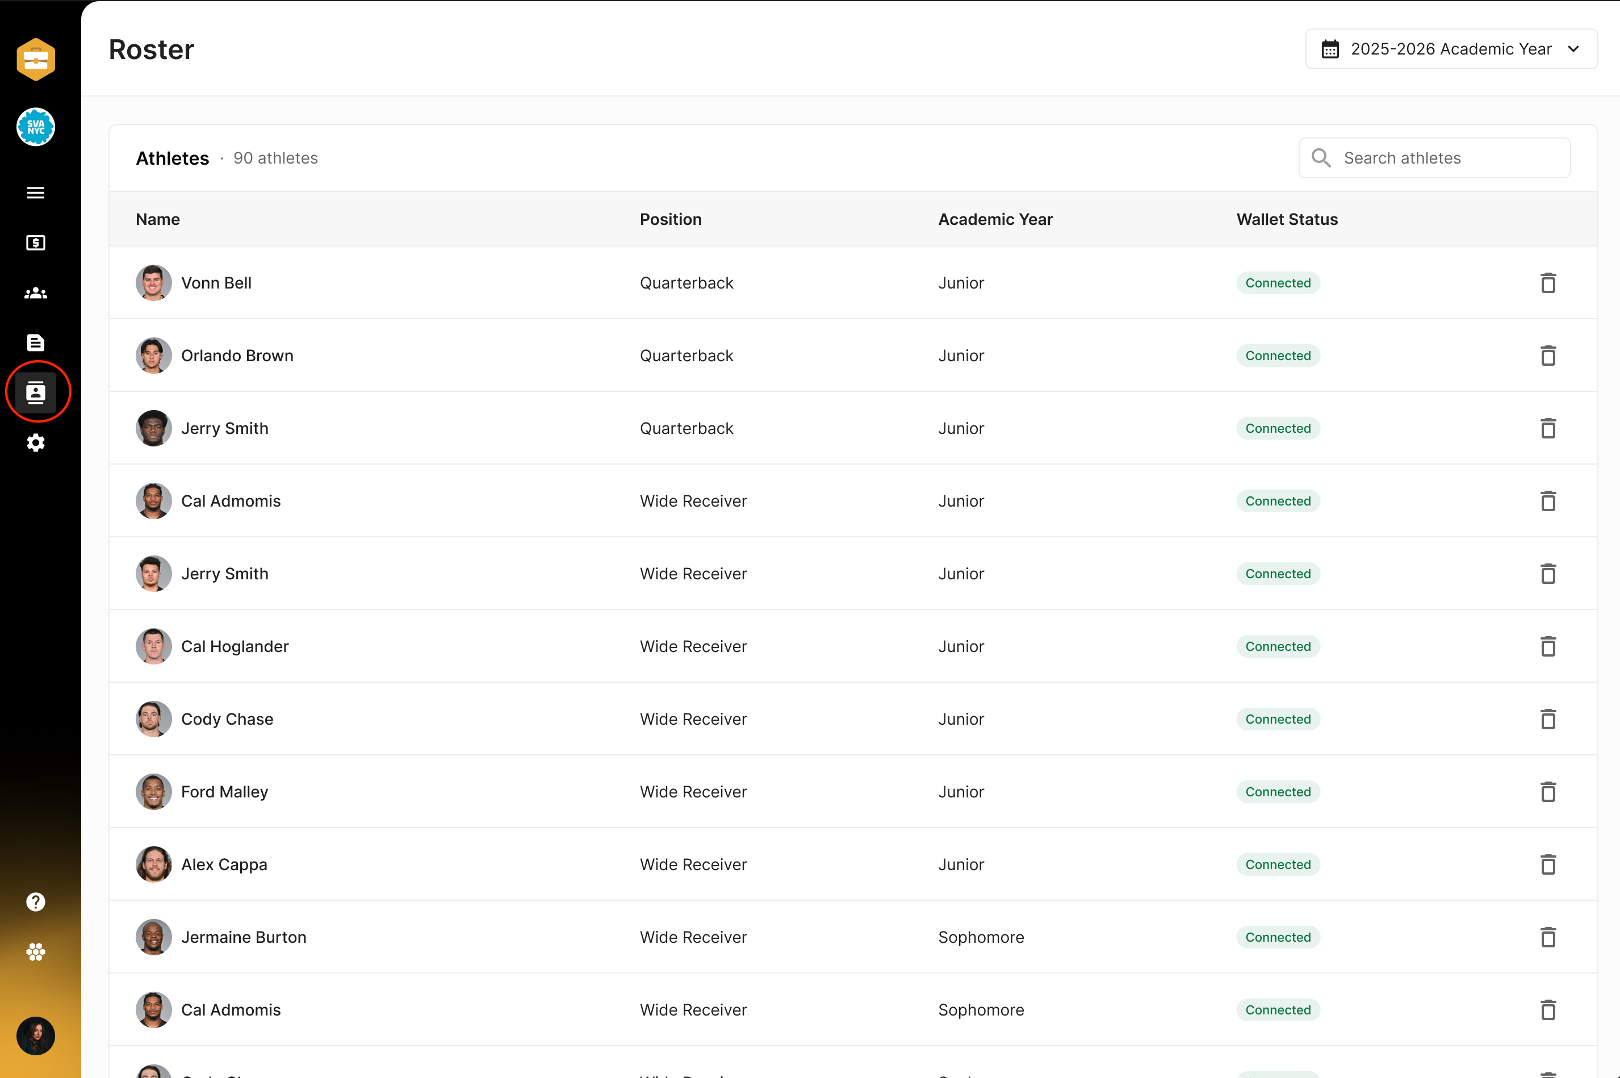The height and width of the screenshot is (1078, 1620).
Task: Click Cal Hoglander's profile thumbnail
Action: pyautogui.click(x=153, y=646)
